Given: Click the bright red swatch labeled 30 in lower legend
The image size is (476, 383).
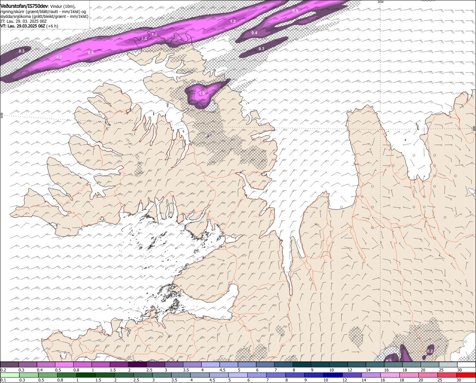Looking at the screenshot, I should 466,375.
